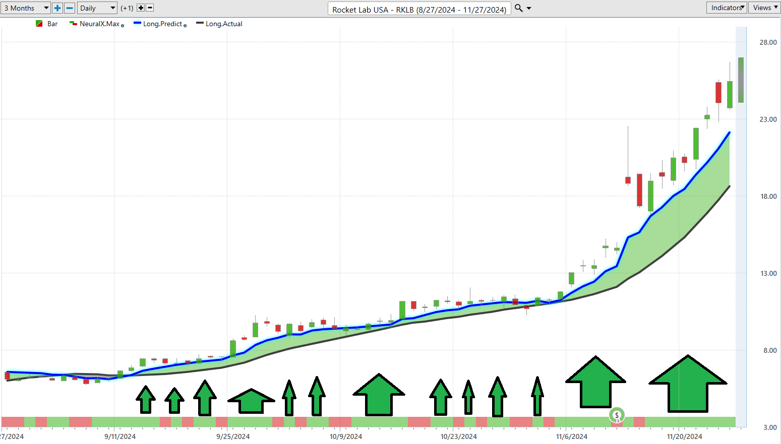Click the dollar-sign earnings marker icon
Screen dimensions: 781x444
tap(617, 415)
